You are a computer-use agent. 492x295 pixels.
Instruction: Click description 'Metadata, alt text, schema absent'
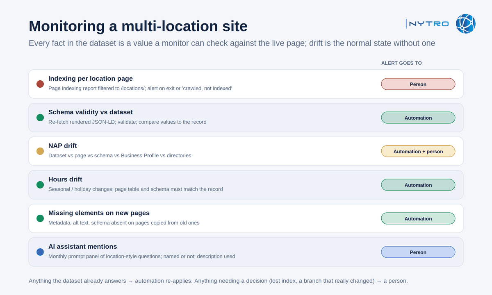pos(124,222)
